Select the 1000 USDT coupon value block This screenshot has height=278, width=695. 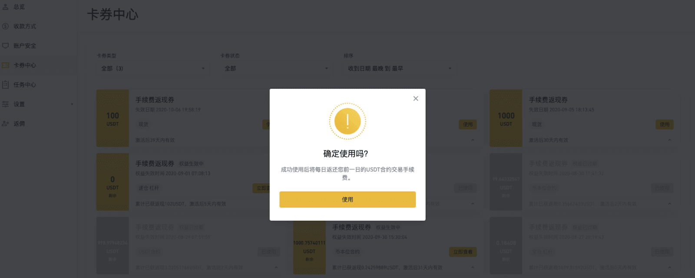click(506, 118)
